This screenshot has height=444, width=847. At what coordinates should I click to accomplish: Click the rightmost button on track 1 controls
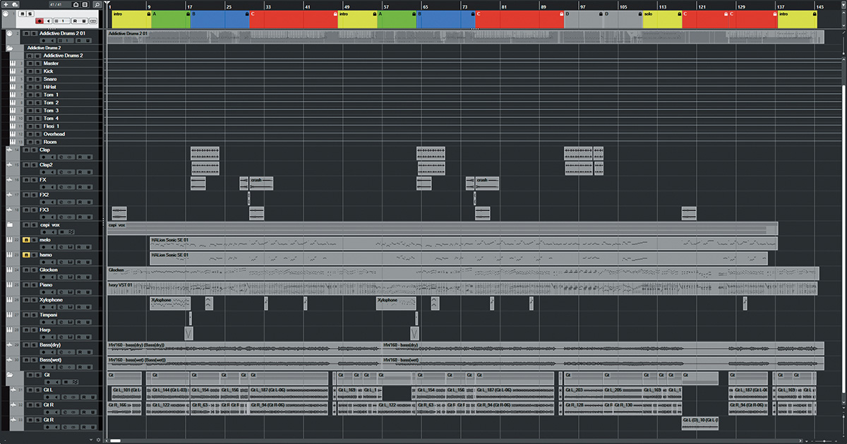93,21
